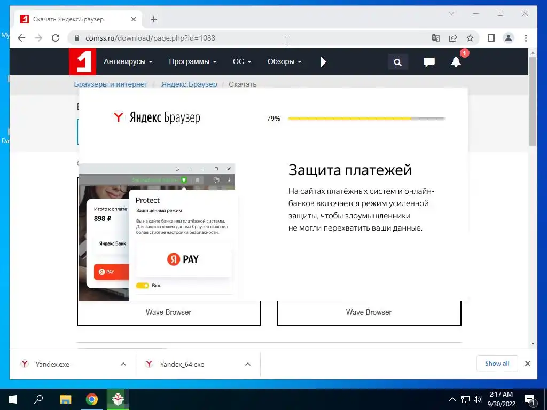View site info via padlock icon
547x410 pixels.
pos(77,38)
